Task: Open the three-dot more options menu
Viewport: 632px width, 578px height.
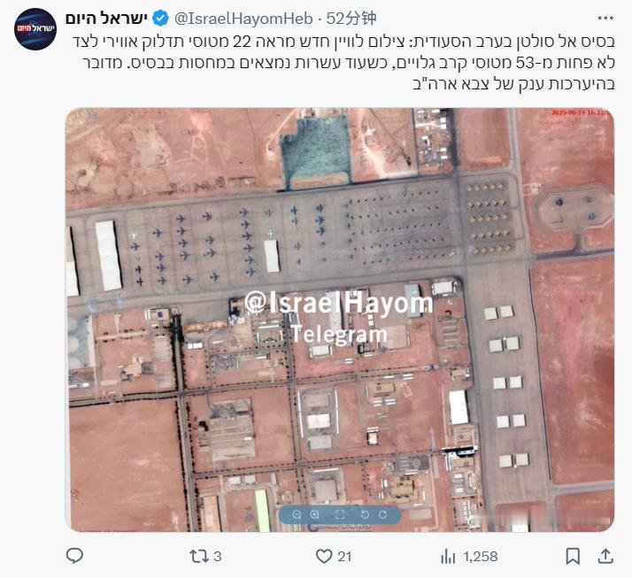Action: [x=605, y=18]
